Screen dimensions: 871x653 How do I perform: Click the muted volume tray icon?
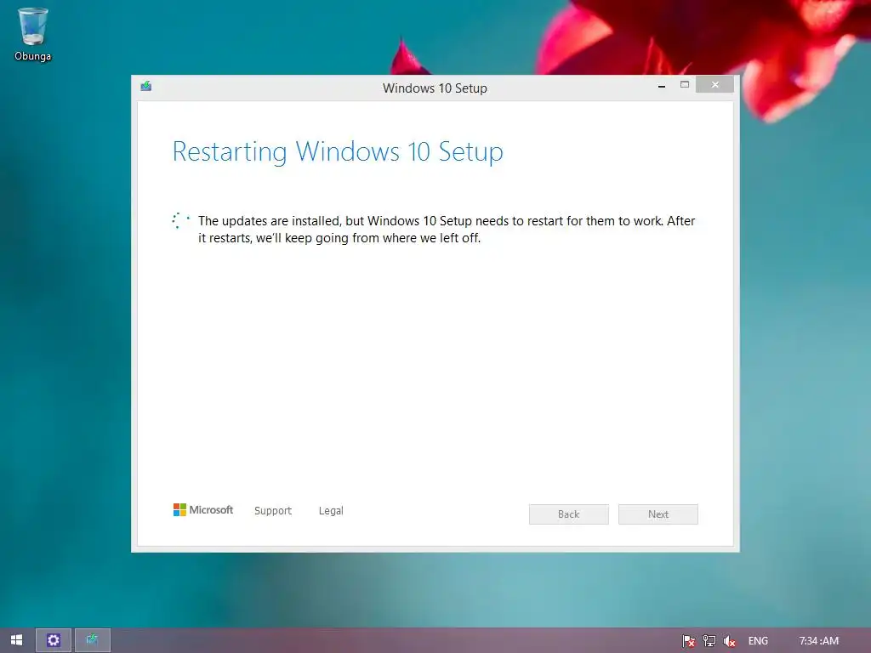click(x=729, y=641)
